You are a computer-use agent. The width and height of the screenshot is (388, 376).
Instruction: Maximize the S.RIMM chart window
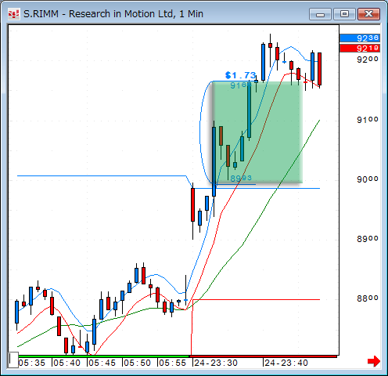344,14
